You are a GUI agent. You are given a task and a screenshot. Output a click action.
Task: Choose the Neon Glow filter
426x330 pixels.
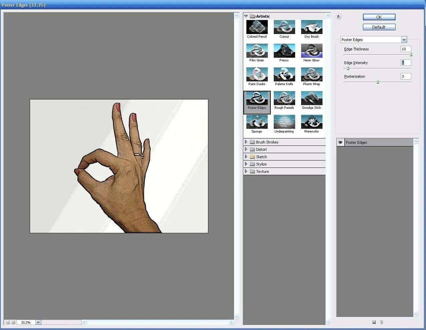[x=311, y=51]
